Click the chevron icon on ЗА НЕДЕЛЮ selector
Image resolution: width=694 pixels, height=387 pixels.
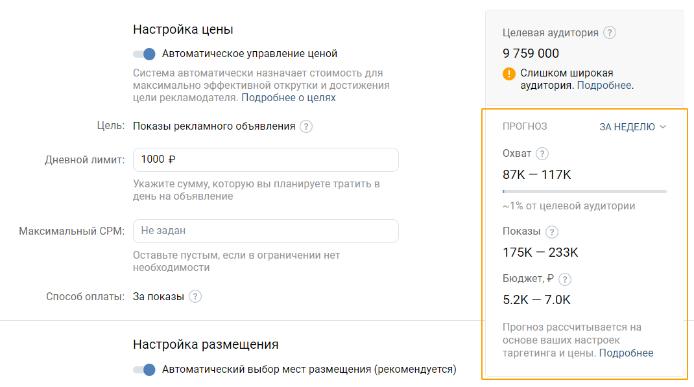click(x=664, y=127)
